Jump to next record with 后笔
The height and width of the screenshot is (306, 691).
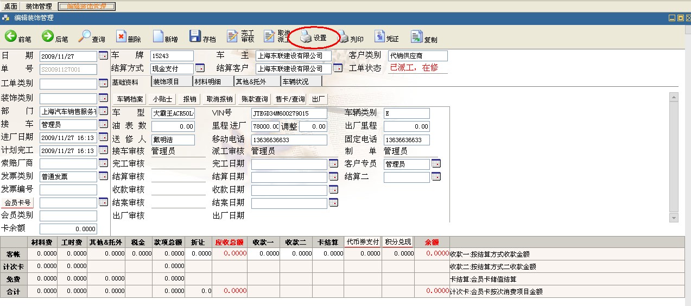click(x=48, y=37)
